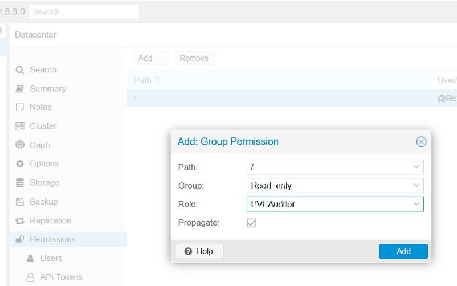Open the Summary book icon

19,89
